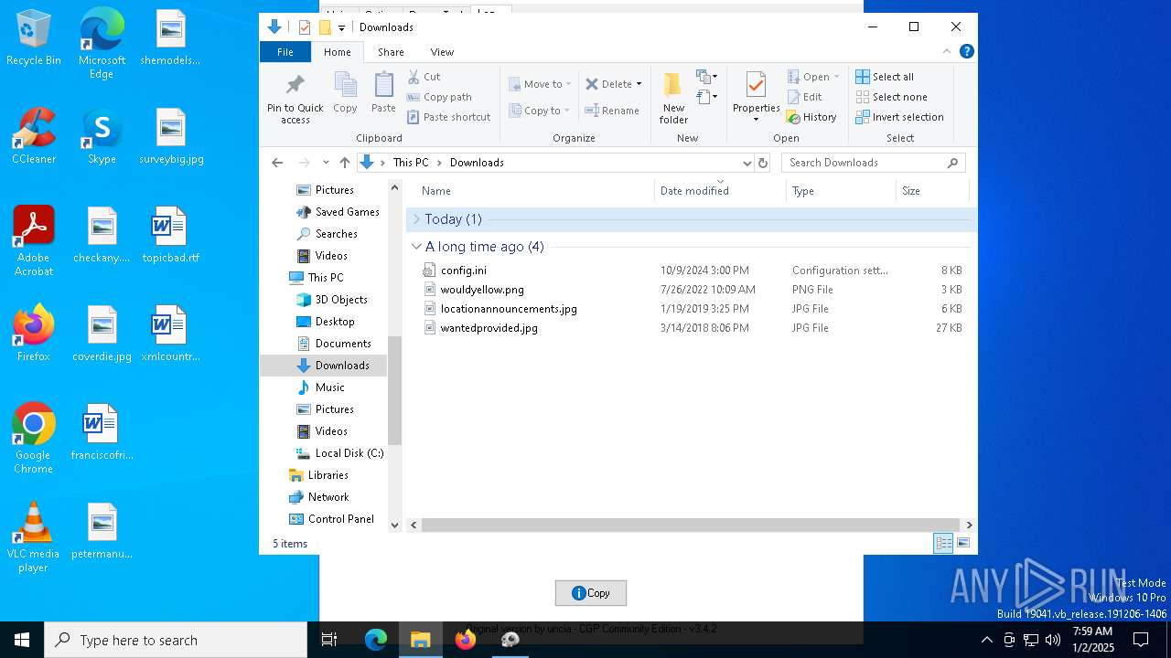The image size is (1171, 658).
Task: Open the Recycle Bin desktop icon
Action: (x=34, y=37)
